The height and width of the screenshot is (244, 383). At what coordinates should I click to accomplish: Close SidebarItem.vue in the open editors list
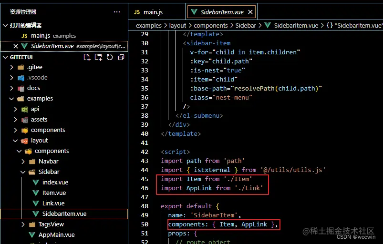click(16, 46)
